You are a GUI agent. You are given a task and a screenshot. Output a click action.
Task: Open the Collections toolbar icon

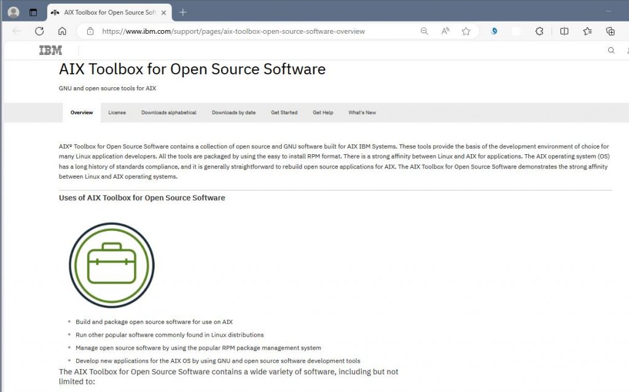[610, 31]
